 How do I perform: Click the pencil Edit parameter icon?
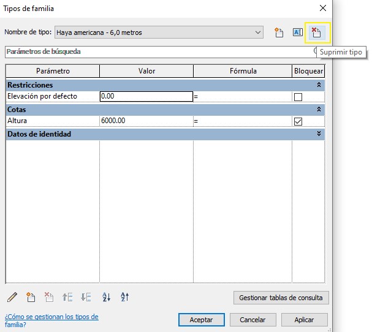pyautogui.click(x=12, y=297)
